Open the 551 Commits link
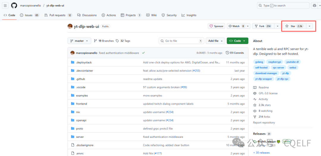The height and width of the screenshot is (156, 321). point(235,53)
